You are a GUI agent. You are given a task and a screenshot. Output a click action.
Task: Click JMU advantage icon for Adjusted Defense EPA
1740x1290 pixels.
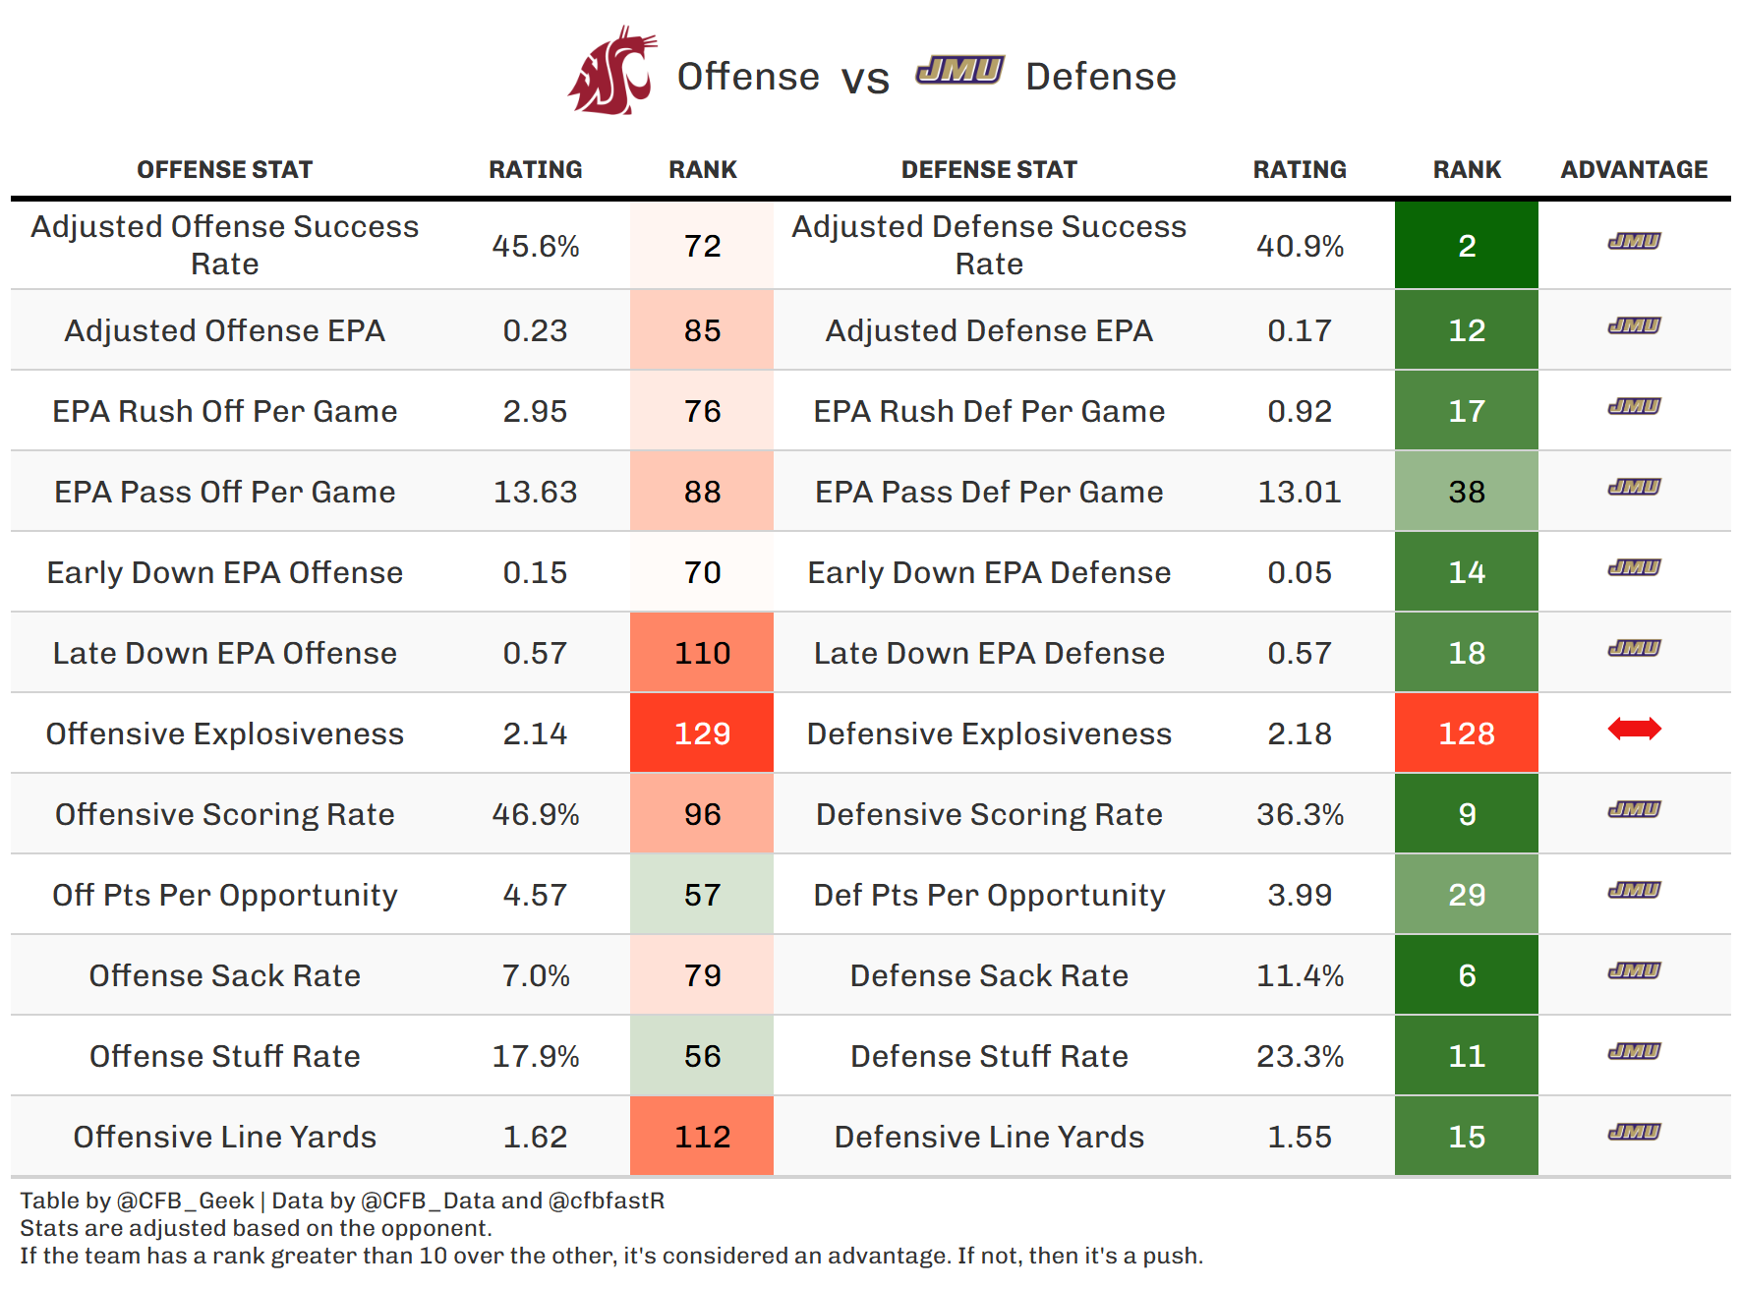[x=1634, y=325]
